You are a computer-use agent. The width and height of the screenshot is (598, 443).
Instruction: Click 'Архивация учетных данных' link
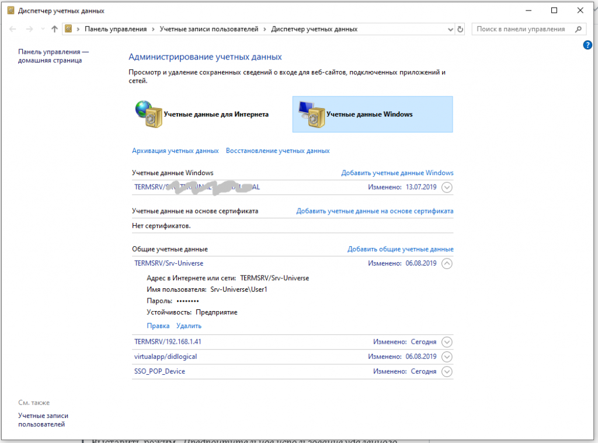pyautogui.click(x=175, y=151)
